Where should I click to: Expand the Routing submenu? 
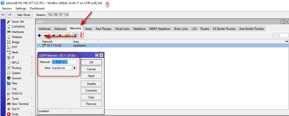click(16, 68)
